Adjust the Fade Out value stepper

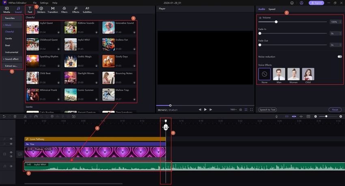341,45
